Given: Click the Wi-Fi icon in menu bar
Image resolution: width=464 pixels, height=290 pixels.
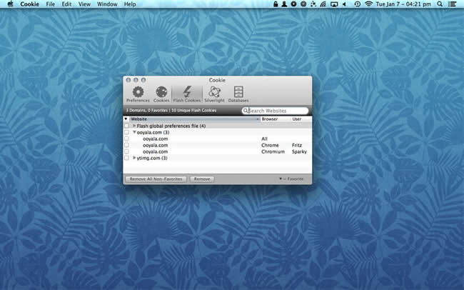Looking at the screenshot, I should [368, 4].
